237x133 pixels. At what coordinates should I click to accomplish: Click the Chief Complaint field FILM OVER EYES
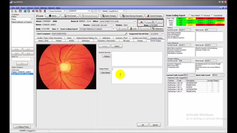88,34
